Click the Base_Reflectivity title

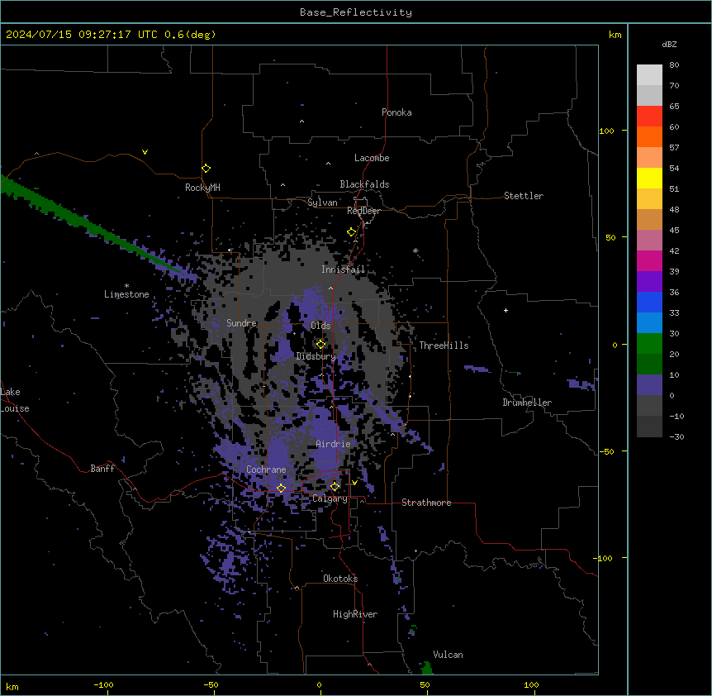click(356, 12)
